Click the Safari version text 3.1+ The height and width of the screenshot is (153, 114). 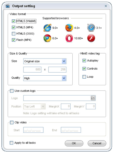tap(99, 28)
